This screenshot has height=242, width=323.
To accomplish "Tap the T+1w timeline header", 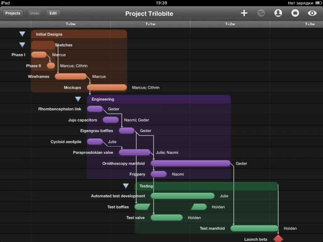I will pos(150,24).
